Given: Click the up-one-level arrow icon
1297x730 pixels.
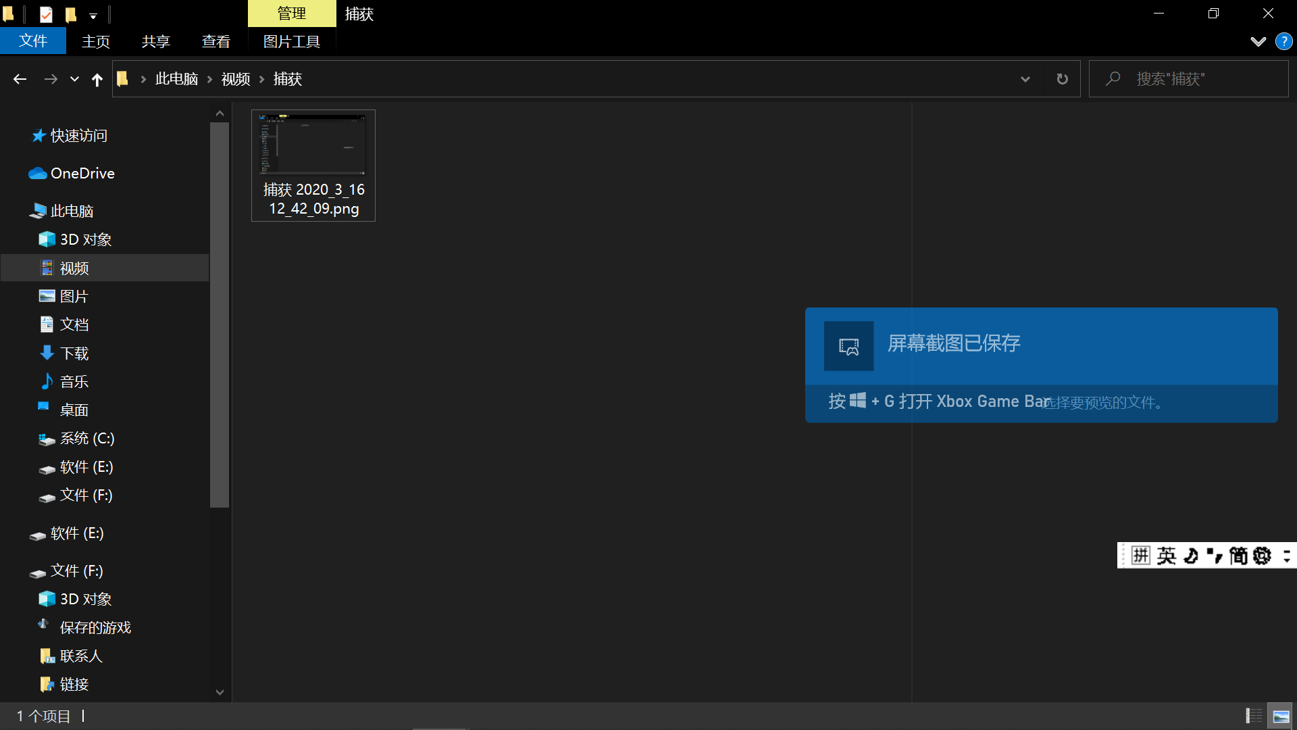Looking at the screenshot, I should [97, 79].
